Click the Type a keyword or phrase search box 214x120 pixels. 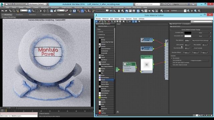(x=147, y=4)
